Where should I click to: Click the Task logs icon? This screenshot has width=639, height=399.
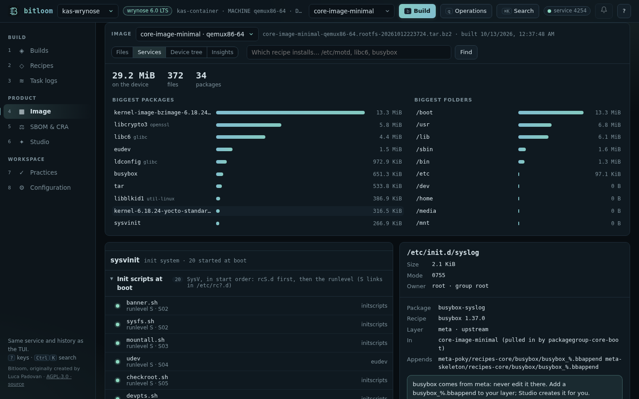coord(22,81)
